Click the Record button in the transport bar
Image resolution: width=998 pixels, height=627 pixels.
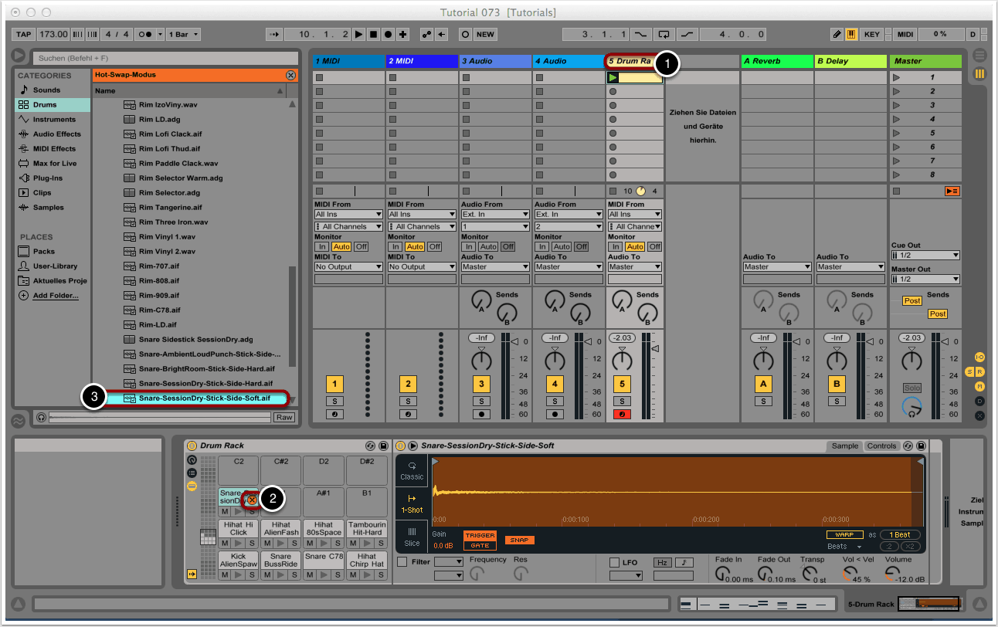(x=388, y=35)
